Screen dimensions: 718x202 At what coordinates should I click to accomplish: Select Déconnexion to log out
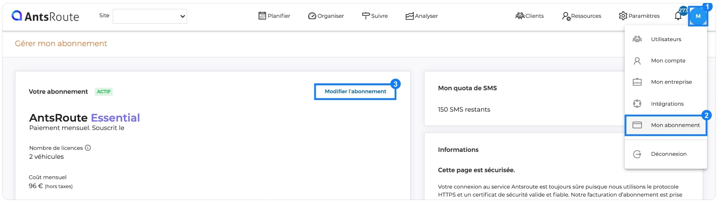[x=666, y=154]
